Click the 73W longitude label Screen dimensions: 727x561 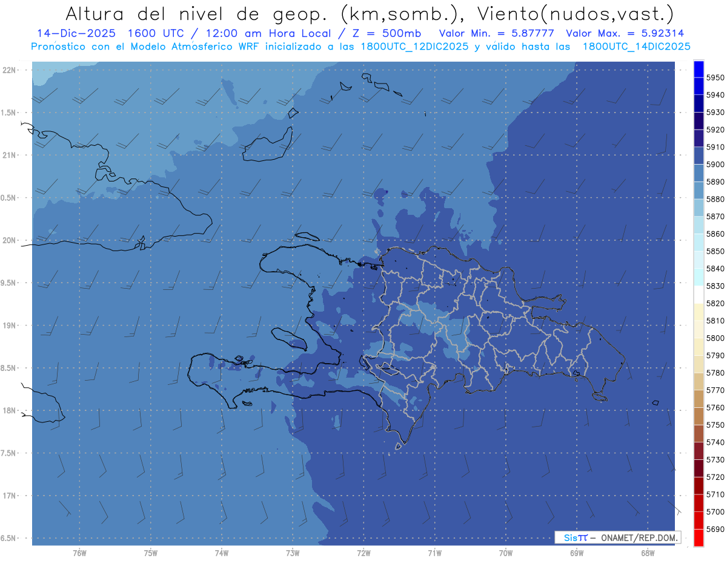point(293,553)
